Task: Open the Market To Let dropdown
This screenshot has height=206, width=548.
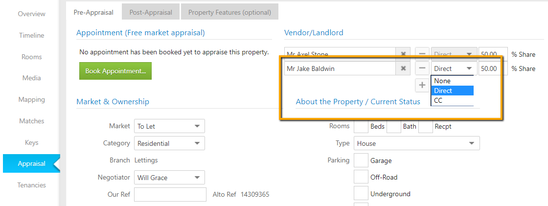Action: pyautogui.click(x=169, y=126)
